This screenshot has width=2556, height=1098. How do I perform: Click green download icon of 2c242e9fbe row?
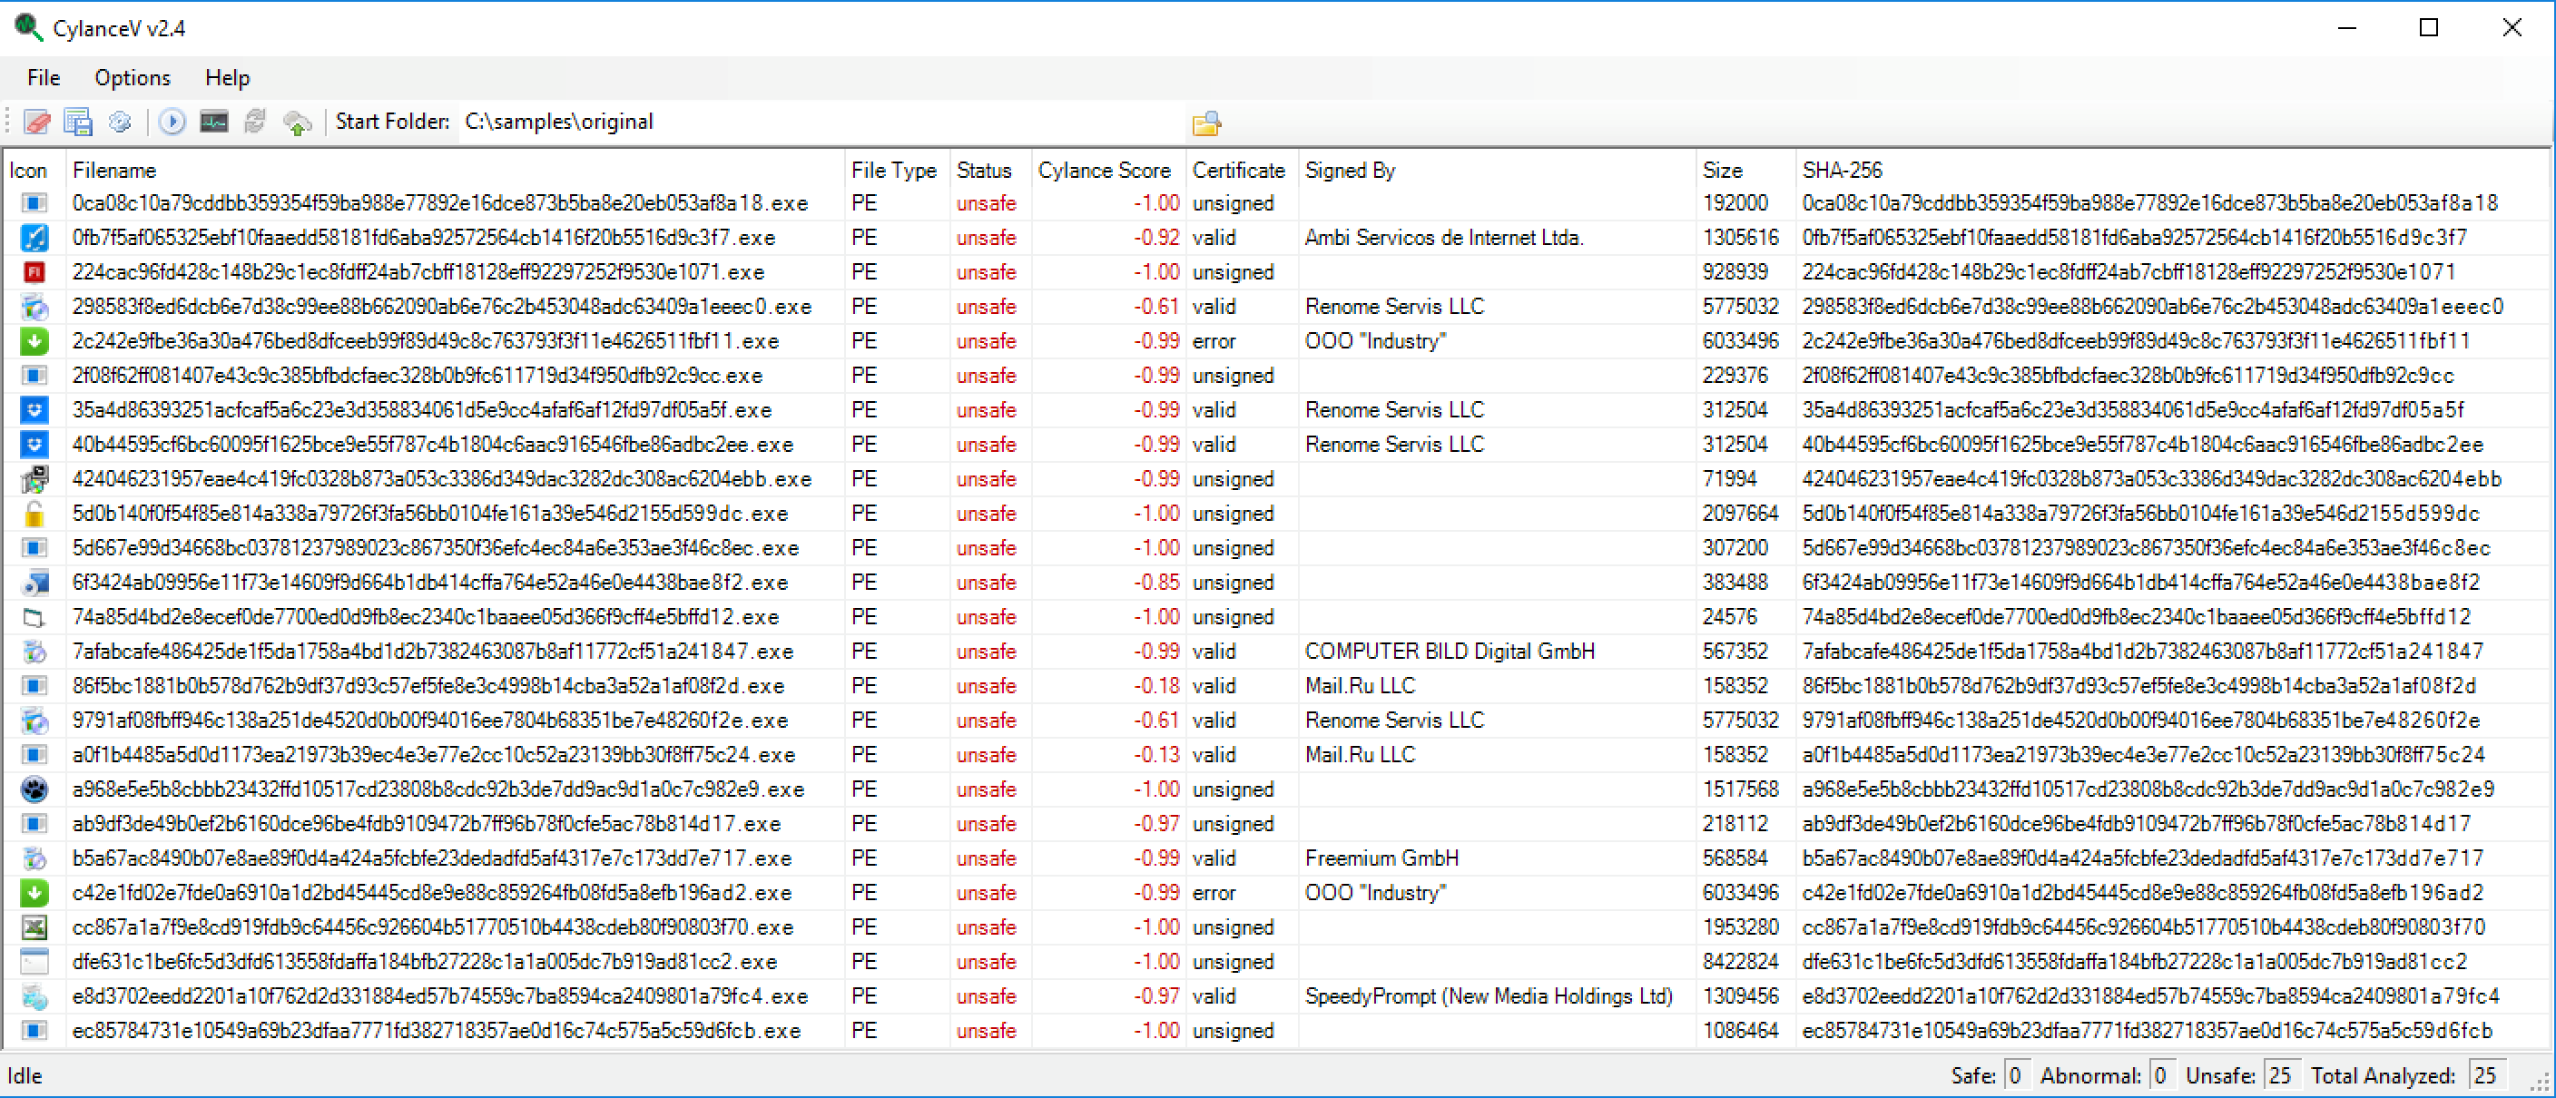point(34,341)
